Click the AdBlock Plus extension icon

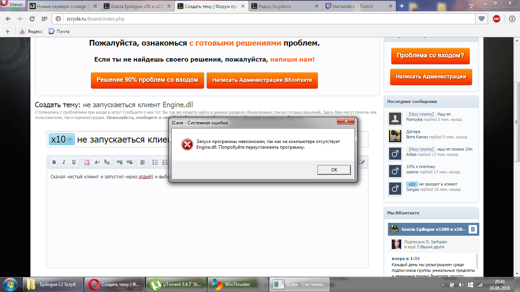[496, 19]
